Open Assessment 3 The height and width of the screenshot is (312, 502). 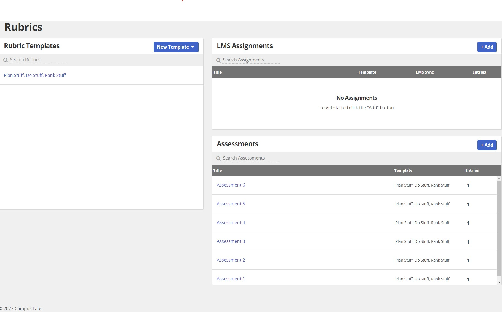tap(231, 241)
